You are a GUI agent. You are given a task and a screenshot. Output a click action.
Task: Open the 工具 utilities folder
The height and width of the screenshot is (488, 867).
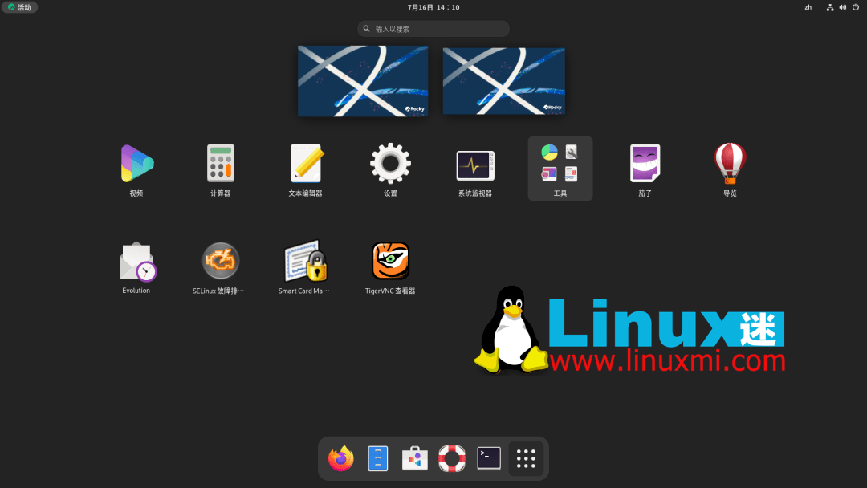click(x=560, y=169)
